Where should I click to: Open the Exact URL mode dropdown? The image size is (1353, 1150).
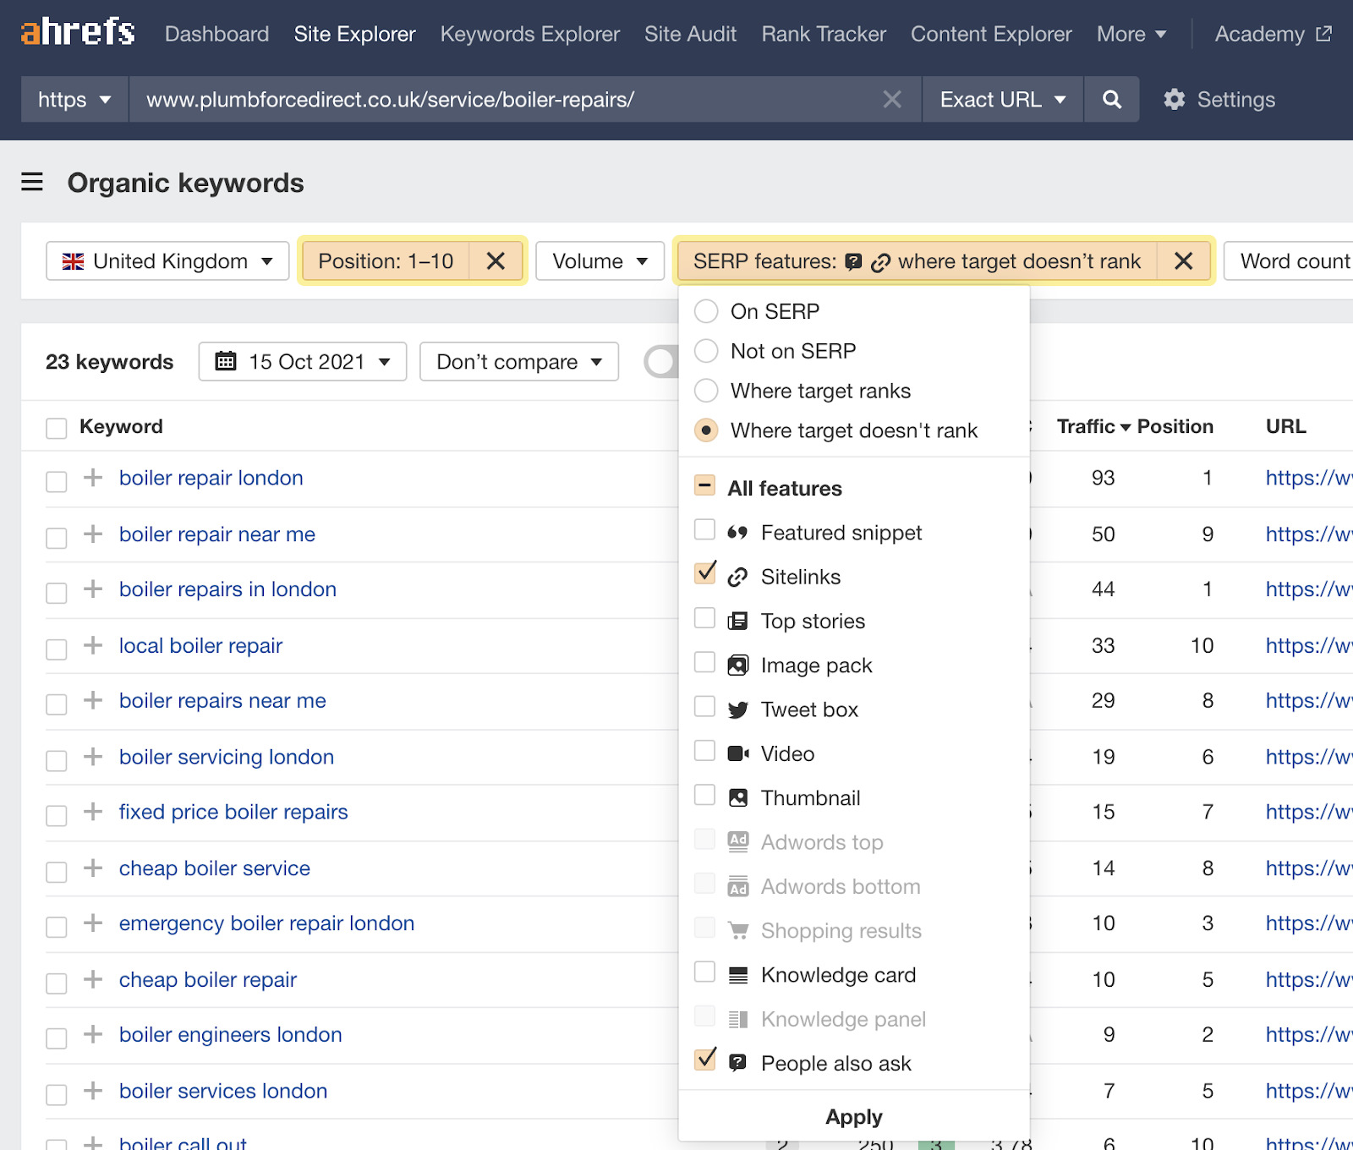tap(1001, 99)
